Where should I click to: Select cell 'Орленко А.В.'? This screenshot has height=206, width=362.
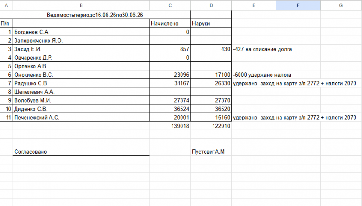click(x=81, y=66)
